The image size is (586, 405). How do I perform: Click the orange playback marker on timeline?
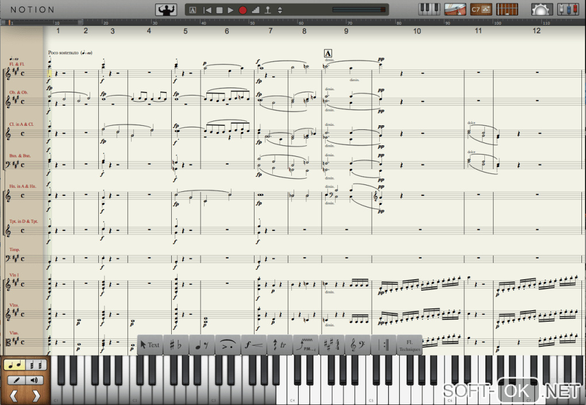click(x=9, y=22)
